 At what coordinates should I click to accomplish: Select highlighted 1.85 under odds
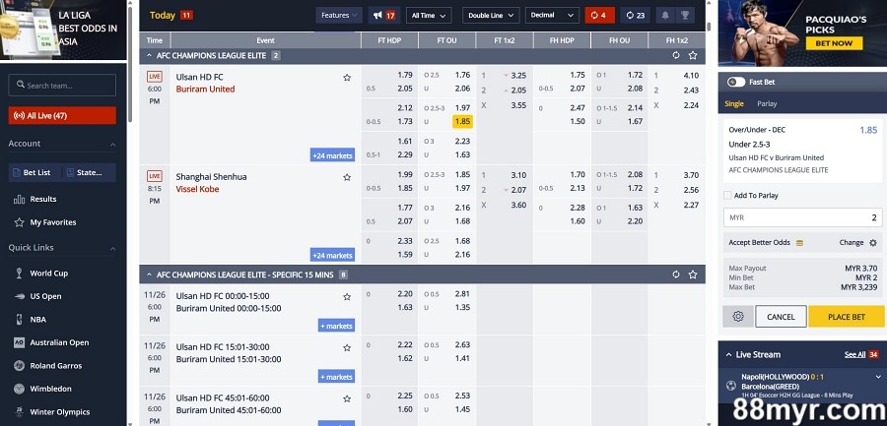click(462, 121)
